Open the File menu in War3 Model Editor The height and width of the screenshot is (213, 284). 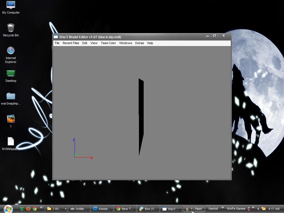click(57, 43)
